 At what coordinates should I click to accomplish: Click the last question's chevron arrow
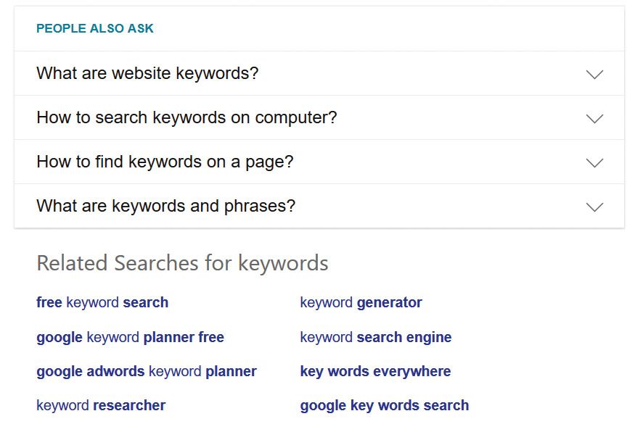click(594, 206)
